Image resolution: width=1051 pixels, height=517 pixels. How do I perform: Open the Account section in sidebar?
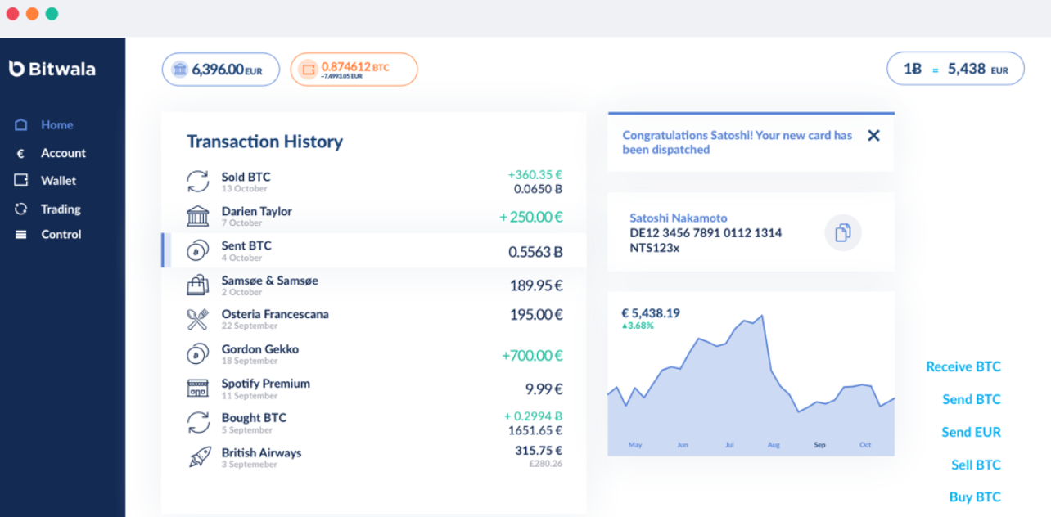63,153
